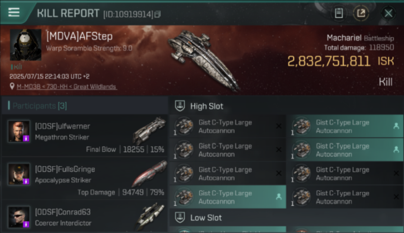
Task: Click X mark on bottom-right Autocannon entry
Action: point(396,197)
